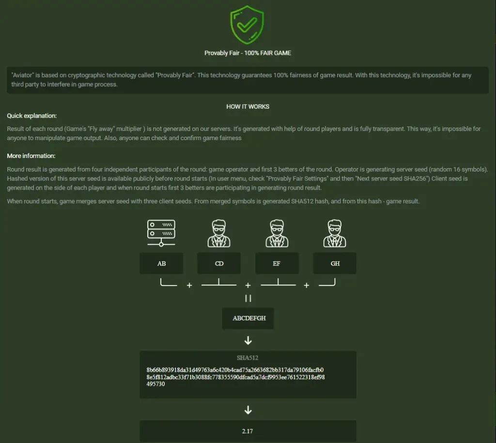Click the AB server seed box
The image size is (496, 443).
161,263
